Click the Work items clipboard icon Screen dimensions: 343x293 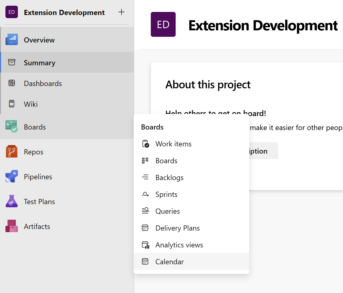[145, 144]
